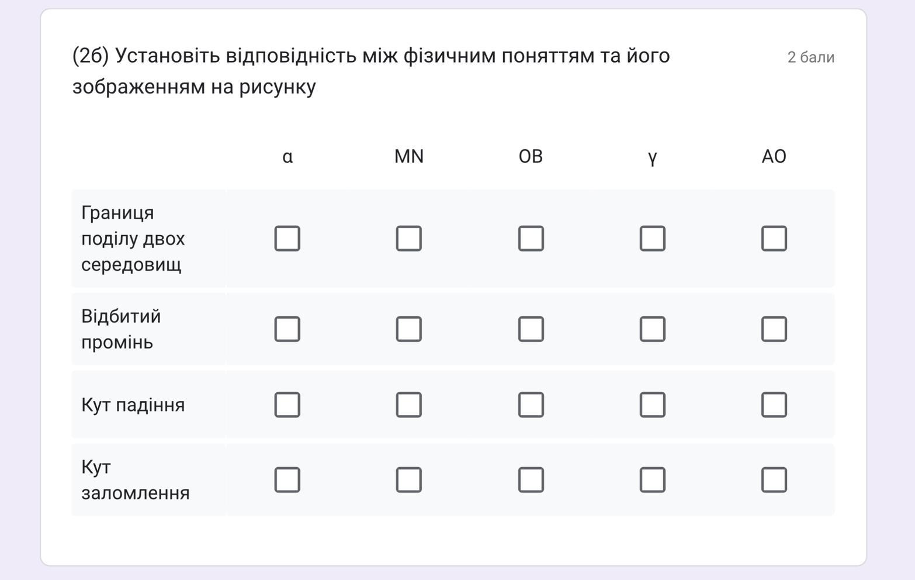Image resolution: width=915 pixels, height=580 pixels.
Task: Check OB for Границя поділу двох середовищ
Action: 531,239
